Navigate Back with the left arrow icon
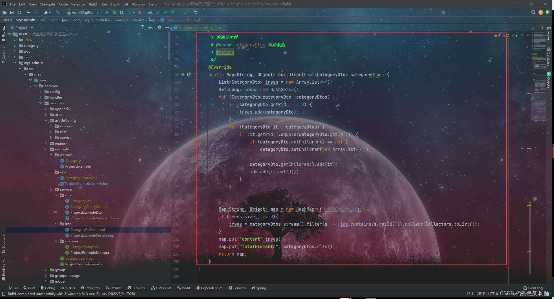This screenshot has height=299, width=554. tap(28, 12)
